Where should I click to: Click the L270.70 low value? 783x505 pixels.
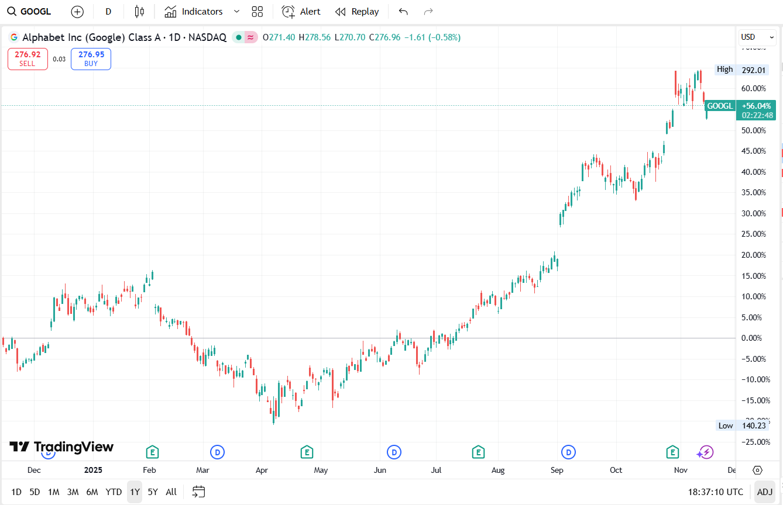pyautogui.click(x=349, y=37)
